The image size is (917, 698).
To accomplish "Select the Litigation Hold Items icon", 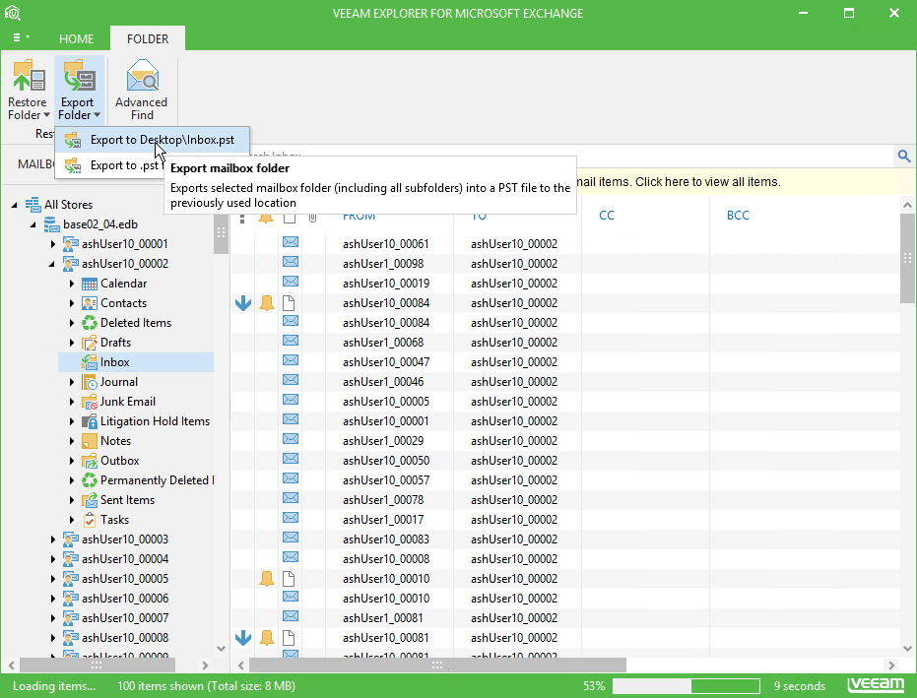I will (89, 421).
